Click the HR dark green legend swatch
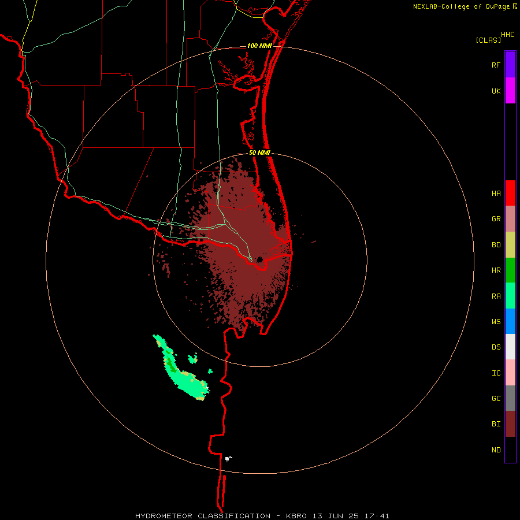The height and width of the screenshot is (520, 520). pos(510,270)
